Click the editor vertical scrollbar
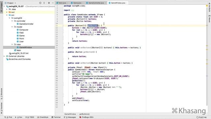The height and width of the screenshot is (119, 211). tap(207, 57)
